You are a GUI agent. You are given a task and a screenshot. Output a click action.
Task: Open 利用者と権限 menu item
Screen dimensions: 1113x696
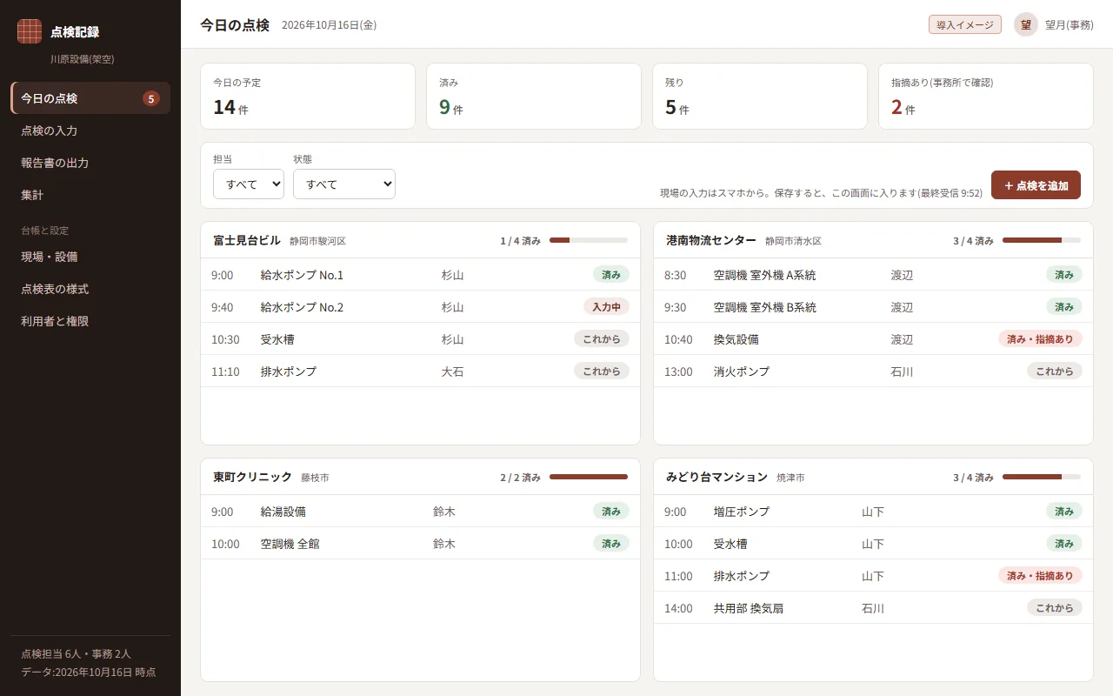[x=90, y=321]
